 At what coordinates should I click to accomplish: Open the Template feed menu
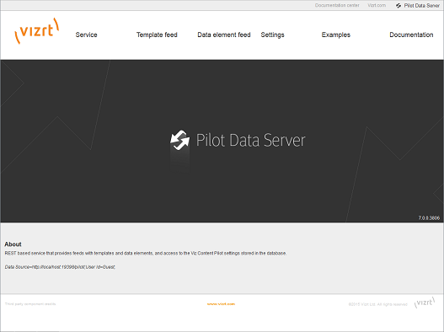tap(157, 35)
